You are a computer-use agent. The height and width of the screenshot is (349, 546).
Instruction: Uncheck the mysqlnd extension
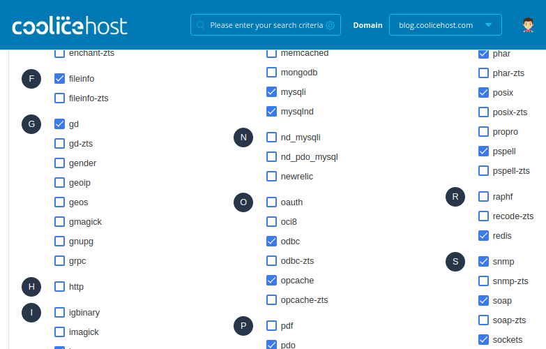pos(272,112)
